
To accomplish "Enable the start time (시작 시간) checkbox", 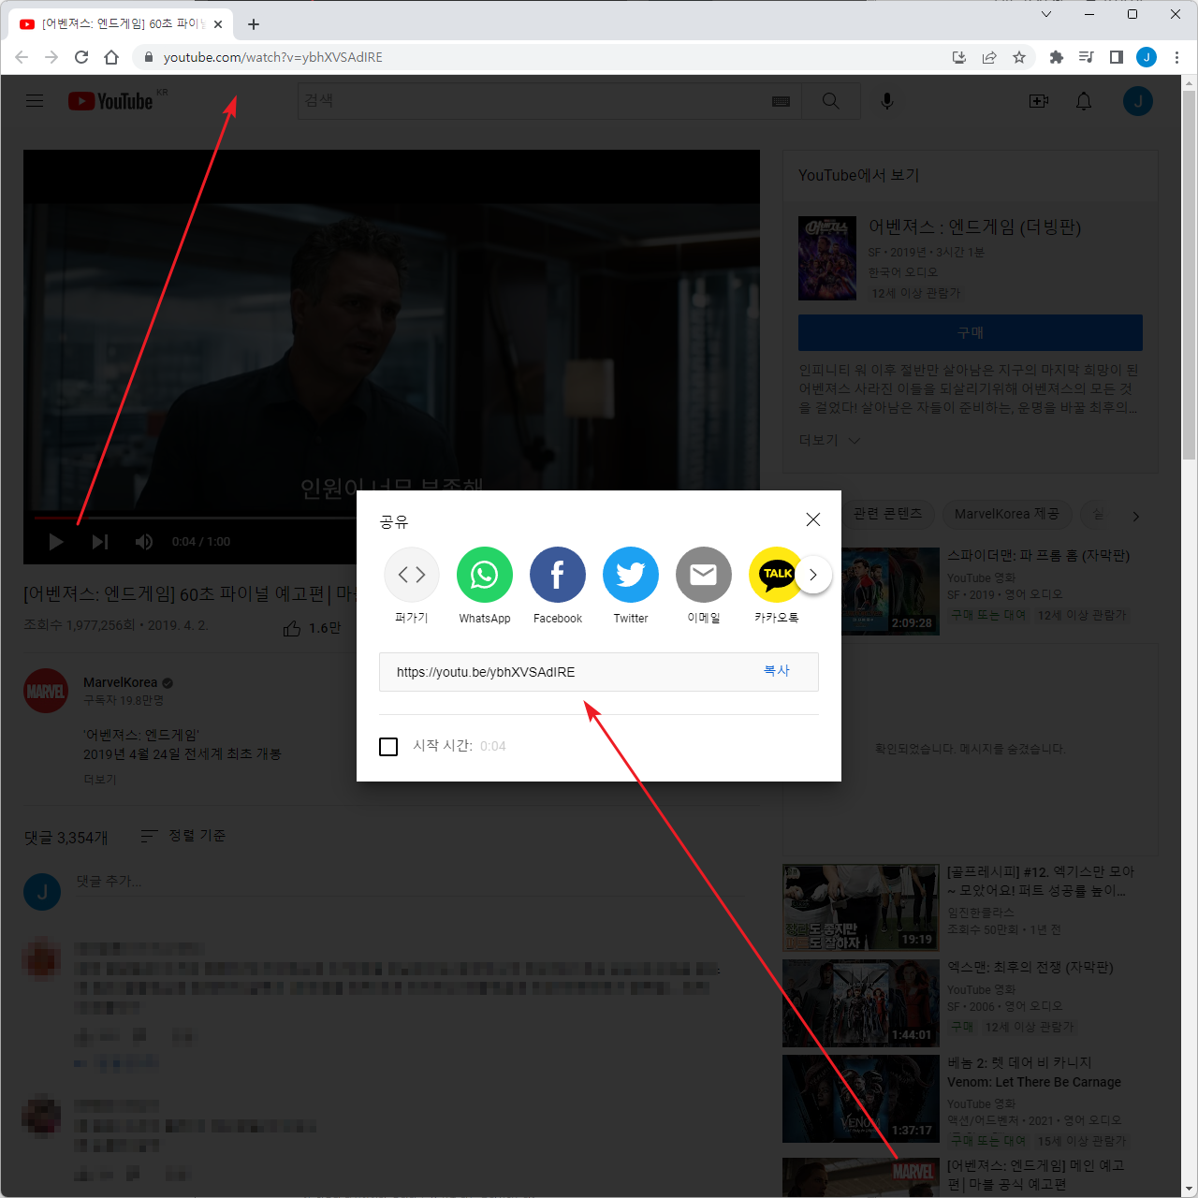I will click(388, 746).
